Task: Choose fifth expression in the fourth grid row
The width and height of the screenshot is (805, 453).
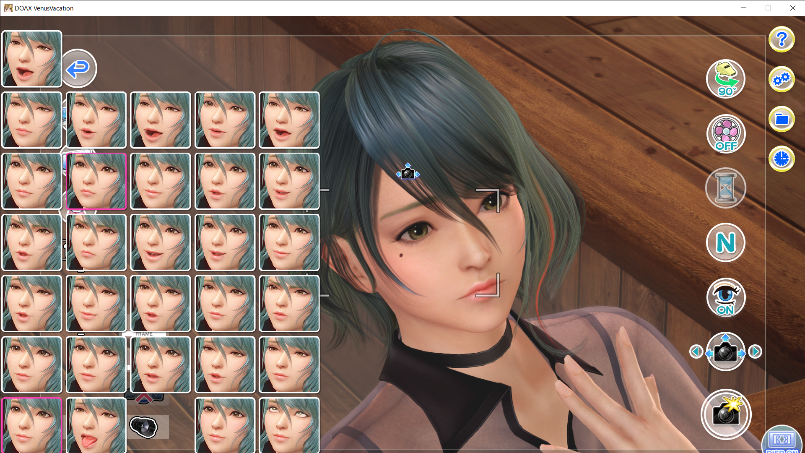Action: click(x=289, y=304)
